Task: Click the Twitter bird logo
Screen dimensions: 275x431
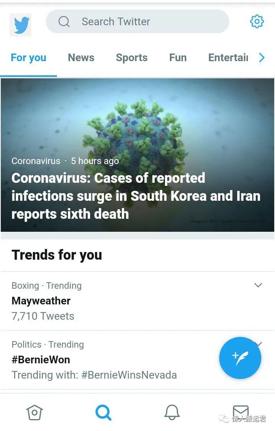Action: (20, 21)
